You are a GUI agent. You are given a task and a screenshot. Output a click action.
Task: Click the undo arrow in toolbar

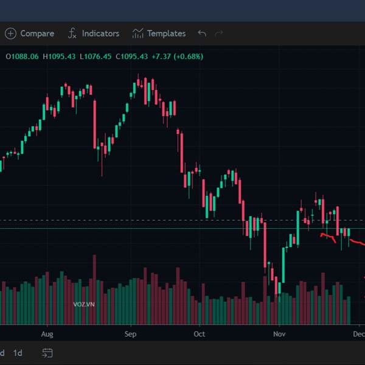(202, 33)
